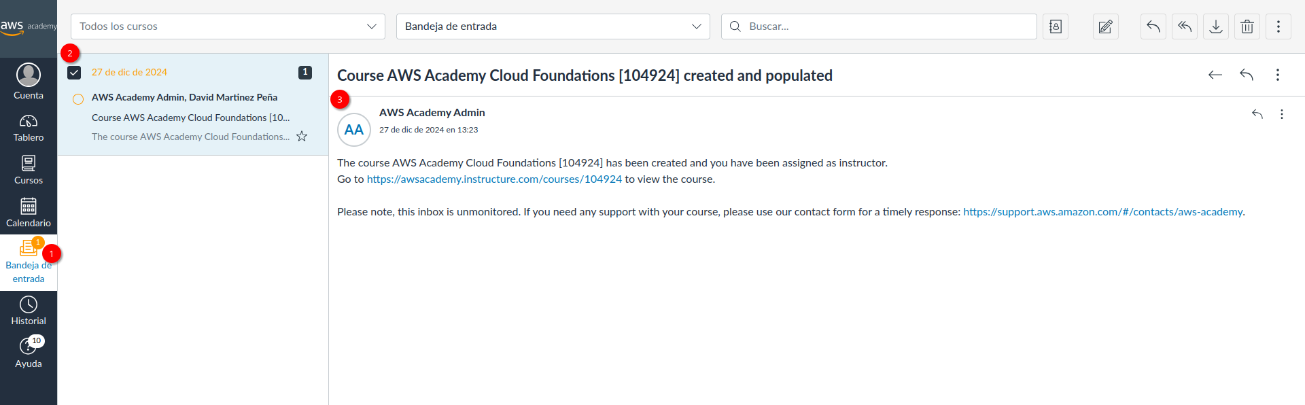Viewport: 1305px width, 405px height.
Task: Open top toolbar more options menu
Action: 1278,27
